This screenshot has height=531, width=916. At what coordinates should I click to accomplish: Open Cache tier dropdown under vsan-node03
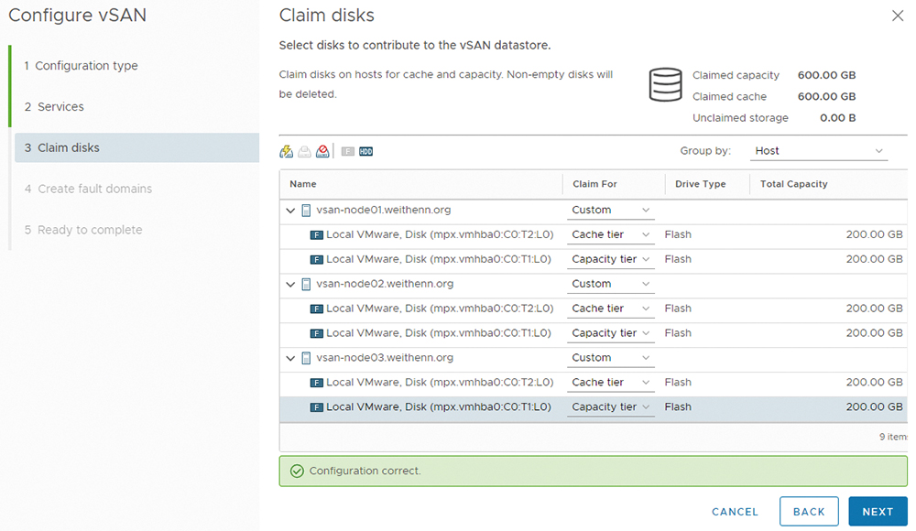pos(610,383)
